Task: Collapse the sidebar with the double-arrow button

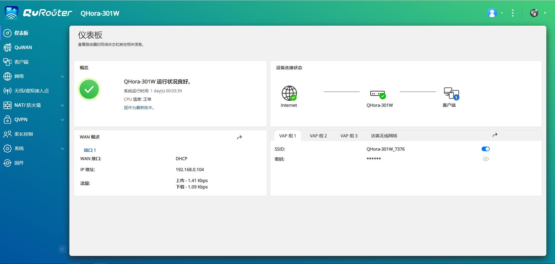Action: point(62,249)
